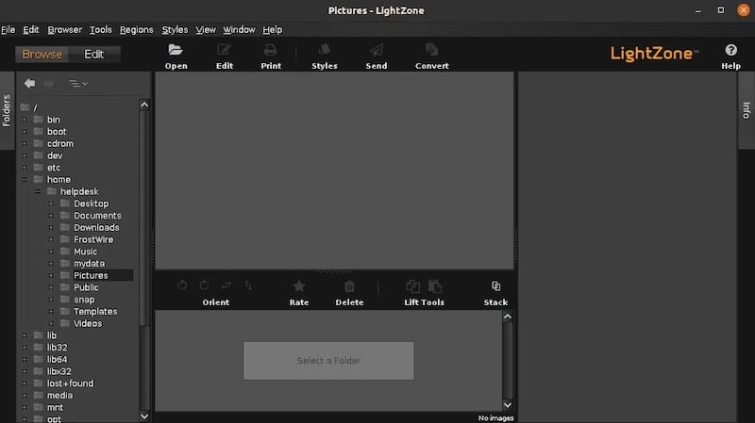
Task: Go back with the folder back arrow
Action: pyautogui.click(x=30, y=84)
